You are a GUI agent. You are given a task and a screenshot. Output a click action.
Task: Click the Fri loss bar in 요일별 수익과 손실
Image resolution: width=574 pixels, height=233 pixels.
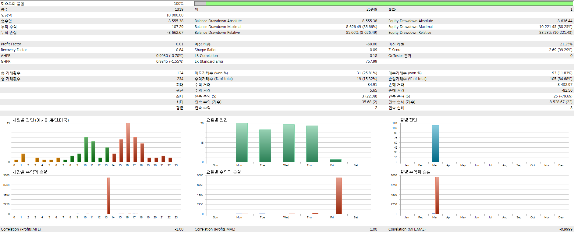[339, 196]
